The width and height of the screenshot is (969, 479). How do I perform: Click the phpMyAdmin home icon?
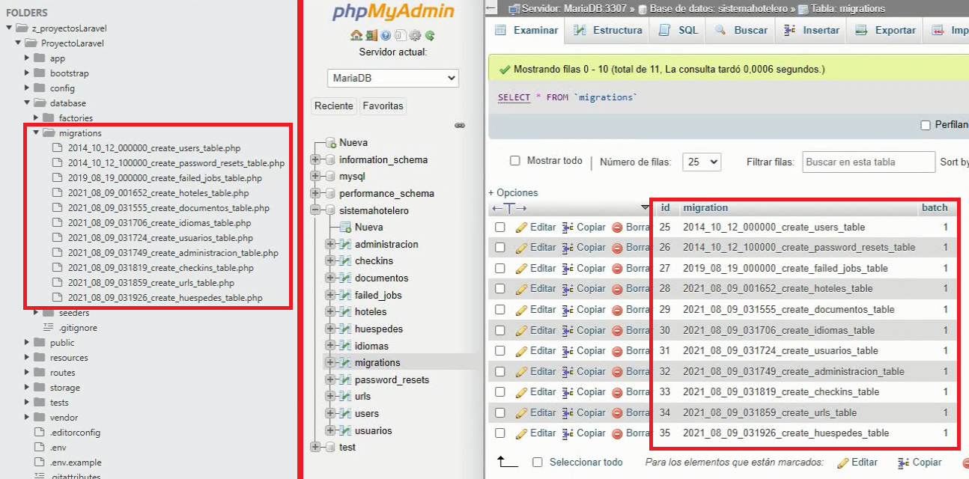click(x=356, y=35)
